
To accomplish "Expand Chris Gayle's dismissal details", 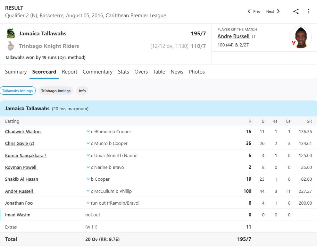I will click(88, 143).
